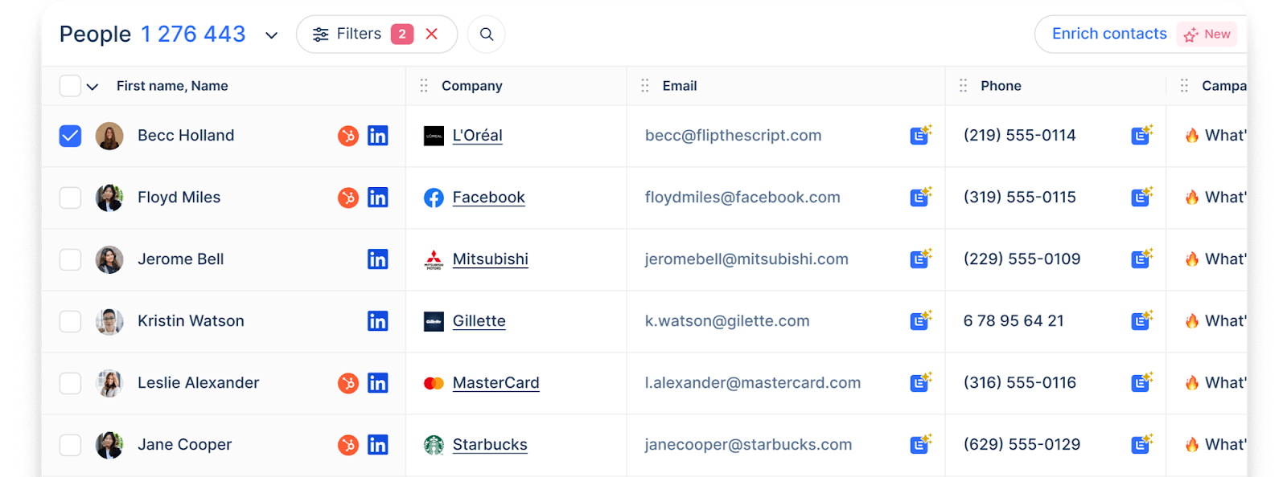Open Leslie Alexander's LinkedIn icon
The image size is (1287, 477).
coord(378,383)
